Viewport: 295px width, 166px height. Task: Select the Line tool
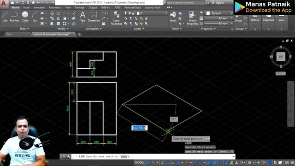pyautogui.click(x=5, y=17)
